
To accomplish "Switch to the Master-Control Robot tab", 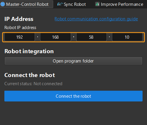I will [27, 4].
